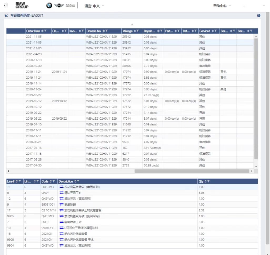270x255 pixels.
Task: Click the MINI winged logo
Action: (x=59, y=6)
